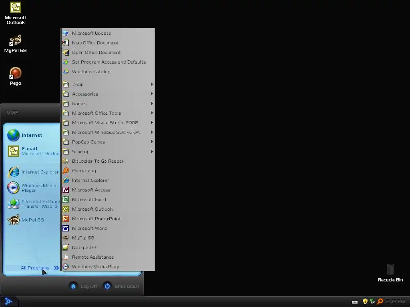Open the Games folder entry
Image resolution: width=410 pixels, height=307 pixels.
point(108,104)
